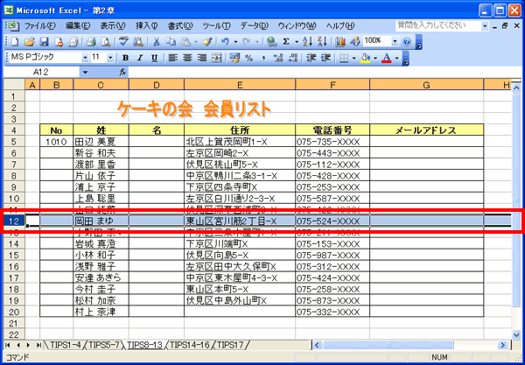
Task: Click the Cut scissors icon
Action: point(157,42)
